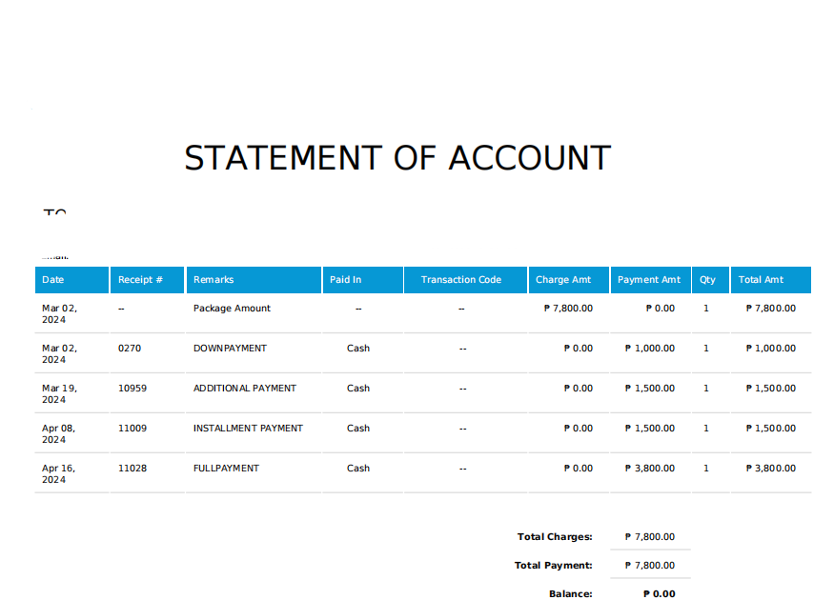
Task: Click the Date column header
Action: tap(71, 280)
